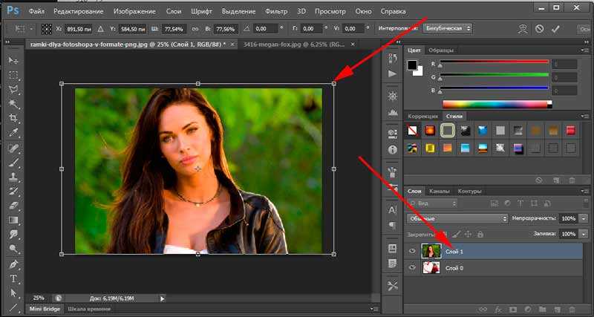
Task: Select the Path Selection tool
Action: (13, 293)
